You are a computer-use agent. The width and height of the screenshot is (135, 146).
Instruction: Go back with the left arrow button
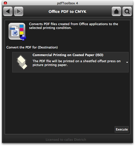(x=8, y=11)
